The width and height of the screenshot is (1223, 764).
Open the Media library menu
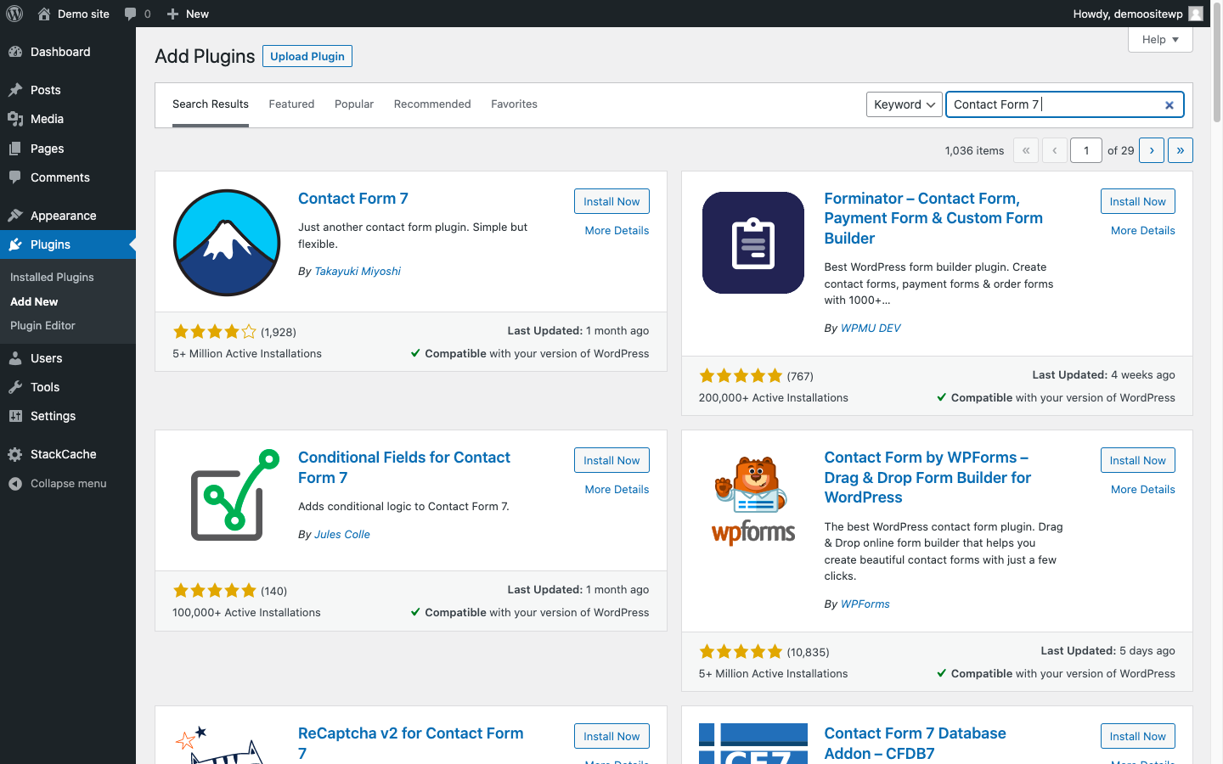[68, 119]
